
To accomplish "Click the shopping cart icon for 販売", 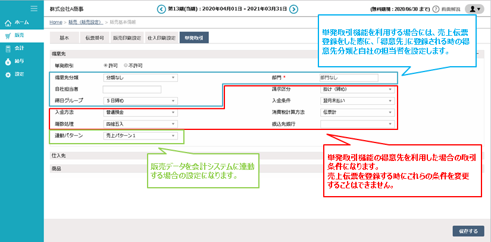I will tap(8, 36).
